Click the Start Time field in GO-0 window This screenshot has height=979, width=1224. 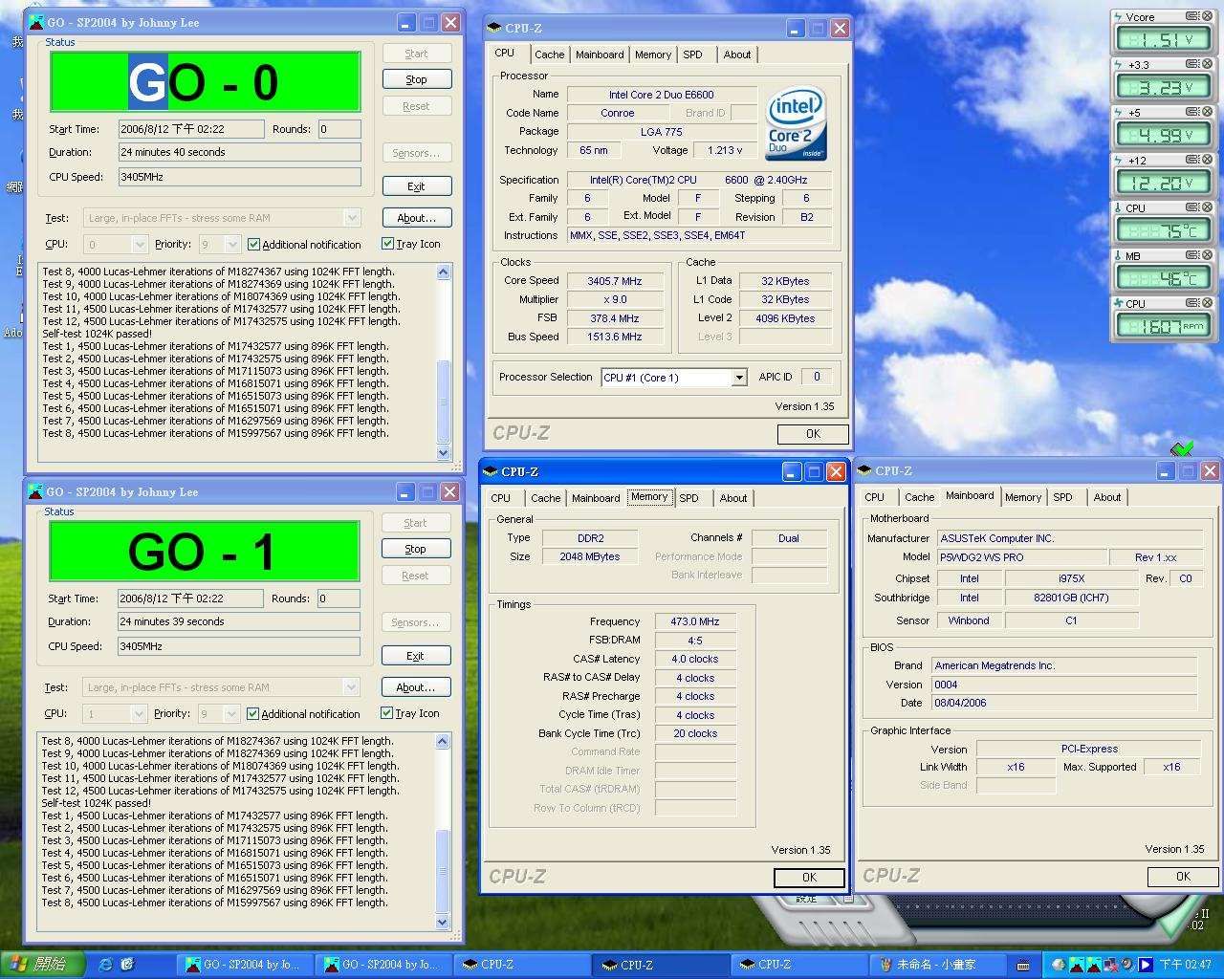click(x=191, y=129)
